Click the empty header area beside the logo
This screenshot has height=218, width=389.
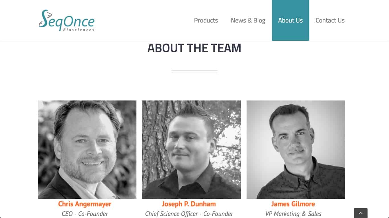[142, 20]
